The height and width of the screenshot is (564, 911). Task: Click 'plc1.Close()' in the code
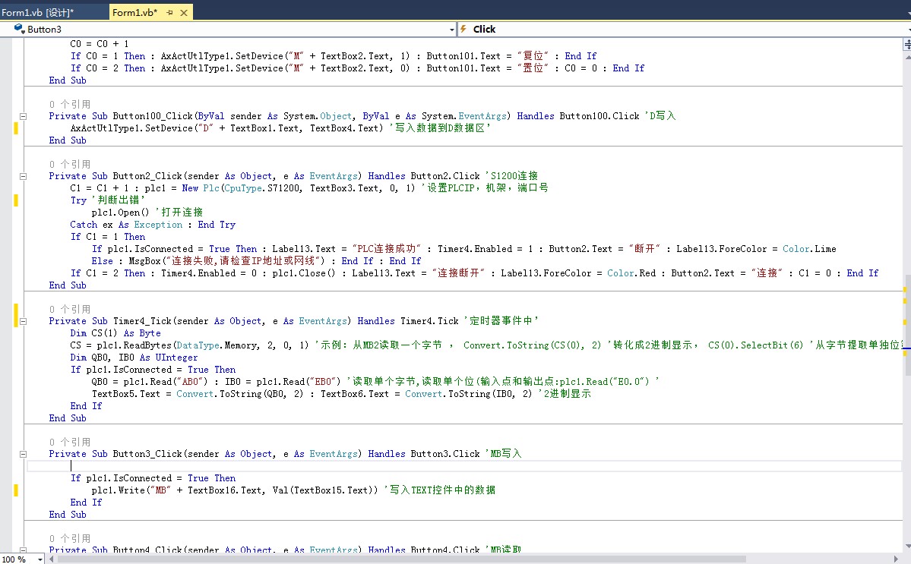pyautogui.click(x=304, y=273)
